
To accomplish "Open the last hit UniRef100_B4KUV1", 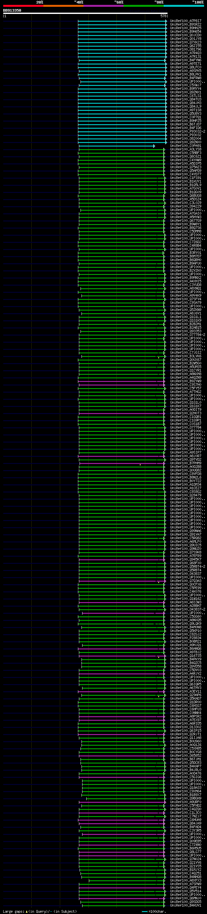I will 186,906.
